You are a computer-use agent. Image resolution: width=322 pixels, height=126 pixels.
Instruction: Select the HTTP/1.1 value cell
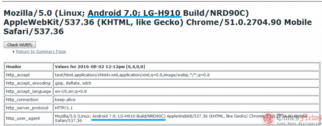(186, 108)
